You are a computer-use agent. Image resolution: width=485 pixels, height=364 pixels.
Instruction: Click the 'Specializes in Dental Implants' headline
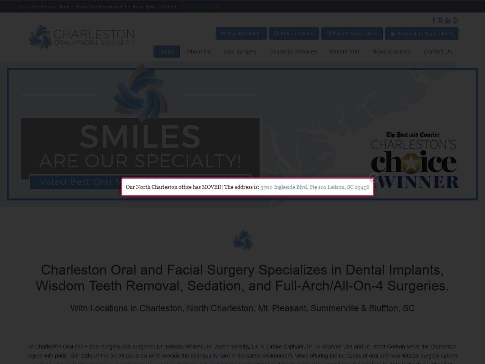click(x=242, y=278)
